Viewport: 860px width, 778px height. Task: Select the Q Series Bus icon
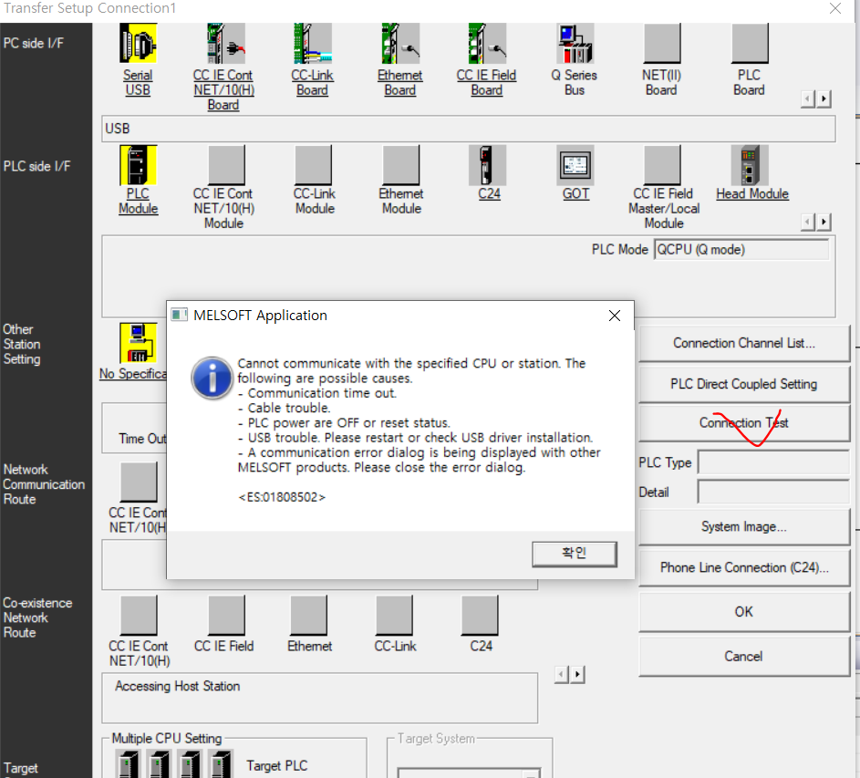click(575, 44)
